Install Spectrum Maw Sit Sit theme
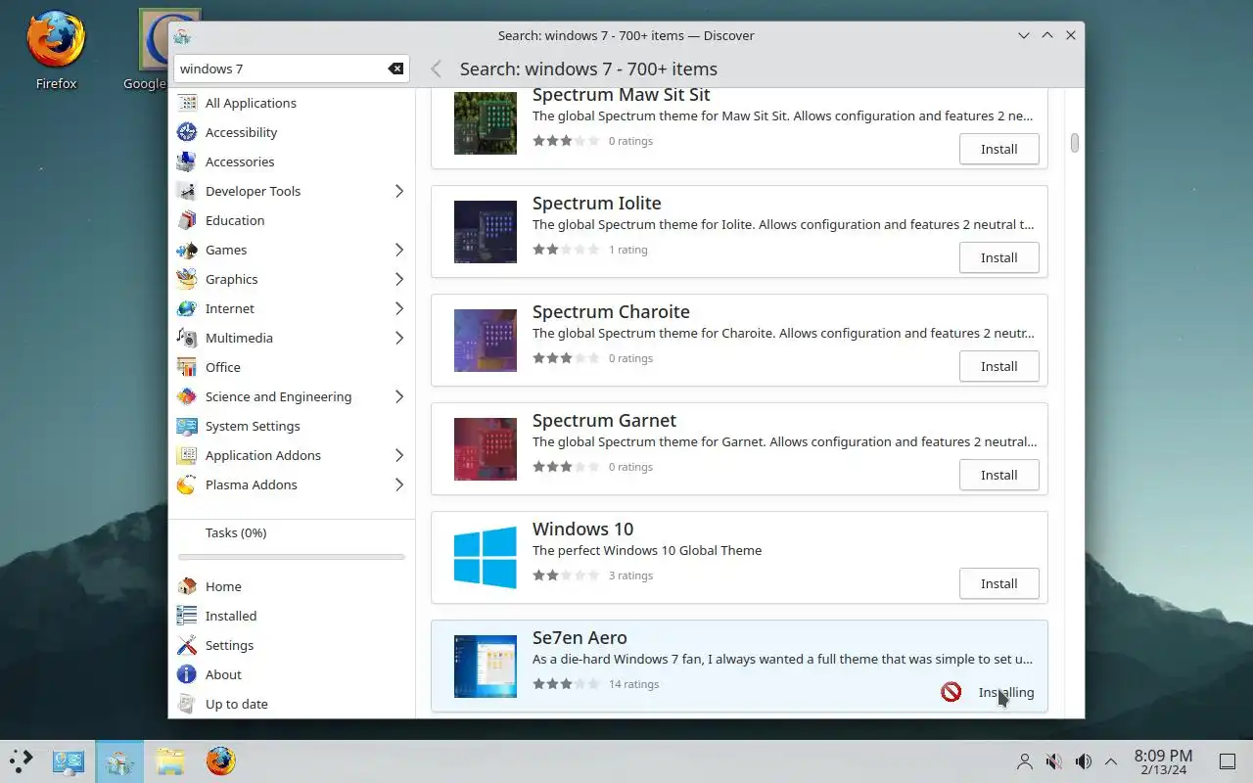The image size is (1253, 783). [x=998, y=149]
